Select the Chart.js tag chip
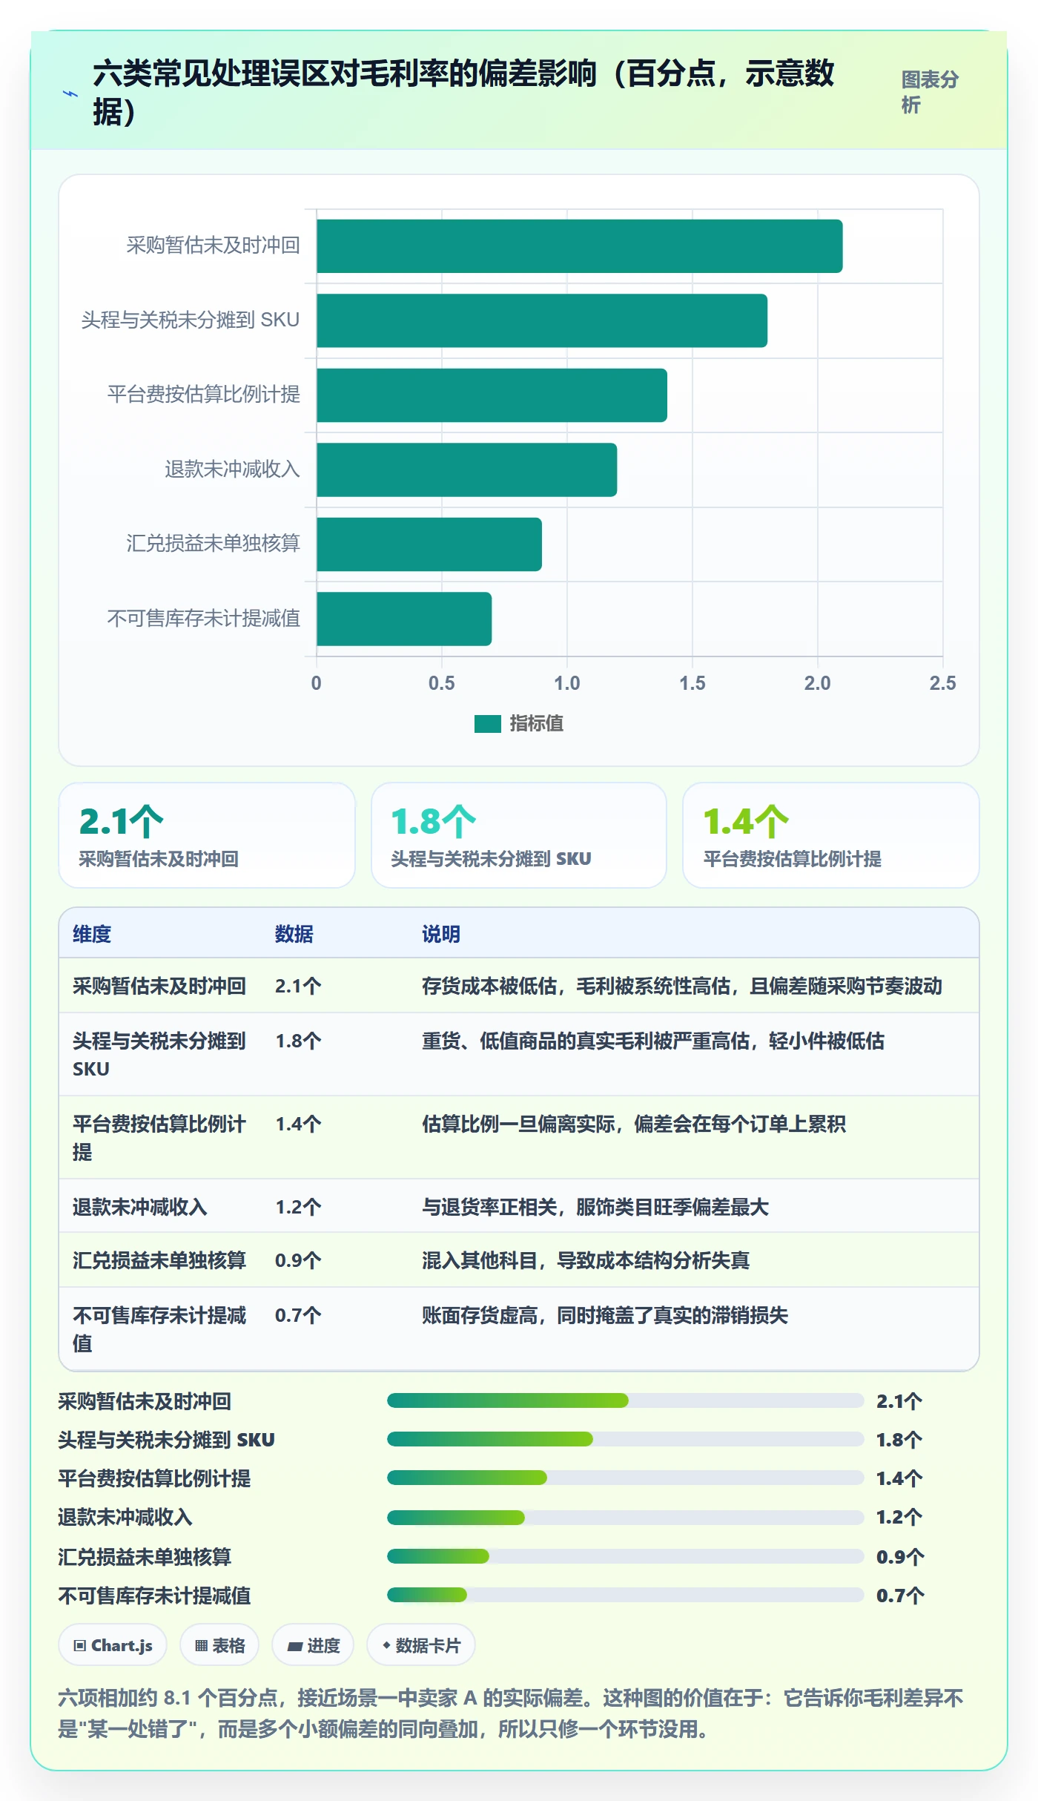The width and height of the screenshot is (1038, 1801). pos(113,1645)
